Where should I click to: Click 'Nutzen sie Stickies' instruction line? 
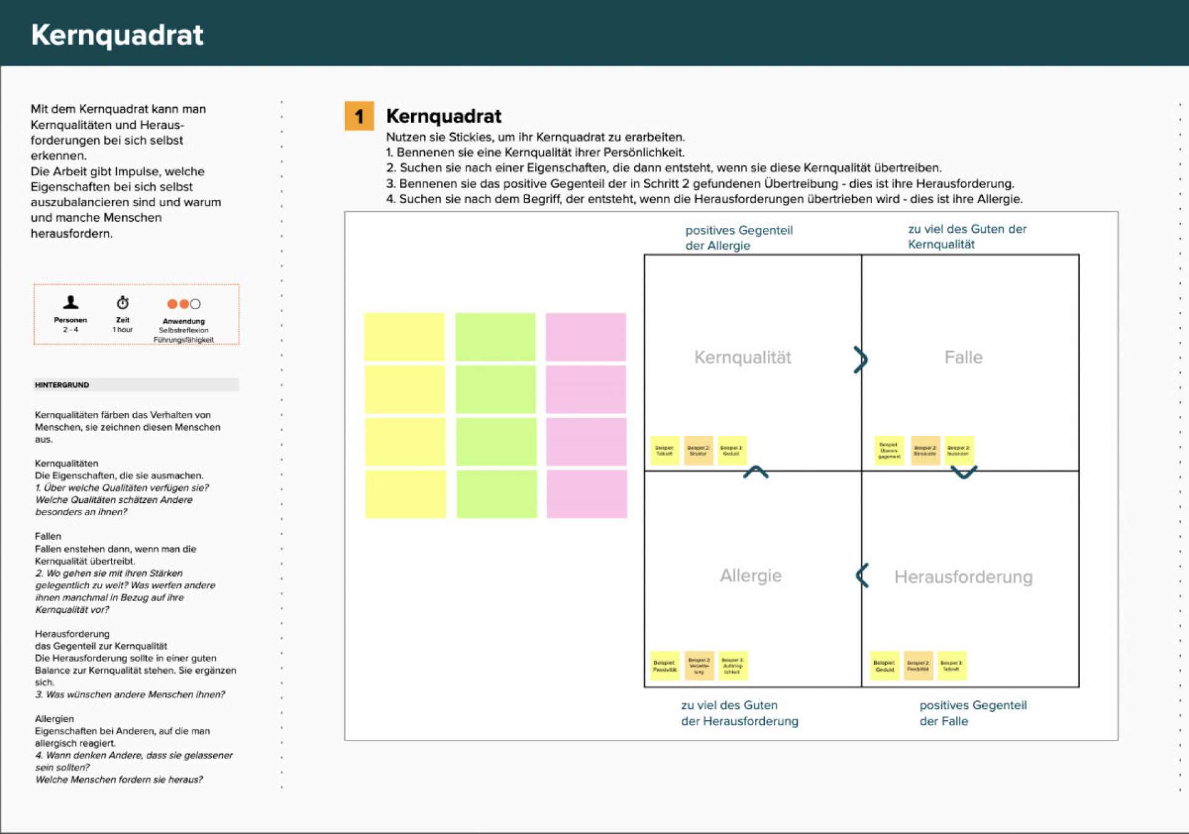[x=535, y=137]
